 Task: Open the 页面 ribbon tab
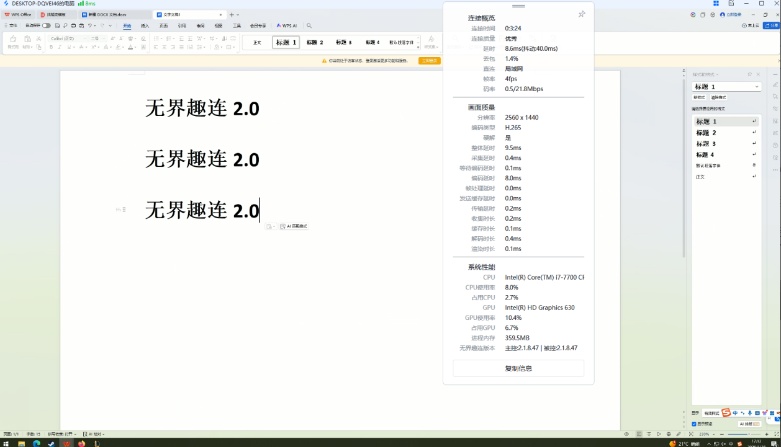(x=163, y=26)
